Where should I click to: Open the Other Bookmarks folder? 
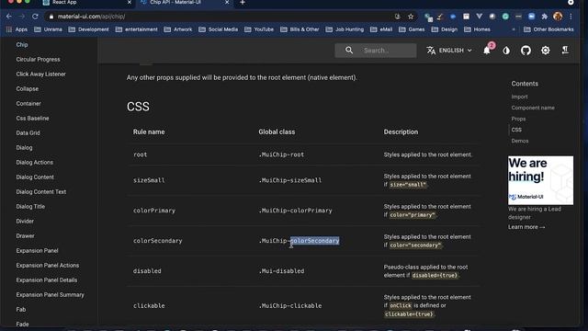tap(548, 29)
